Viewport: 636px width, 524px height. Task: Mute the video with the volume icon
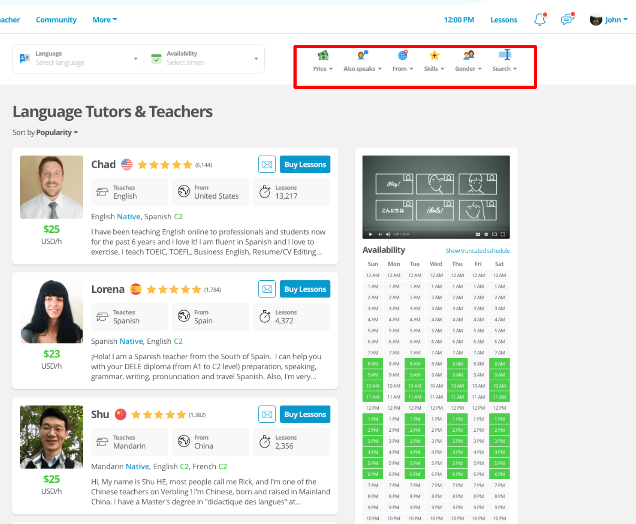(x=388, y=234)
